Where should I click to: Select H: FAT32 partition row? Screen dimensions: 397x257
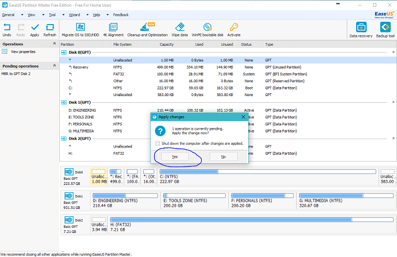click(x=228, y=153)
